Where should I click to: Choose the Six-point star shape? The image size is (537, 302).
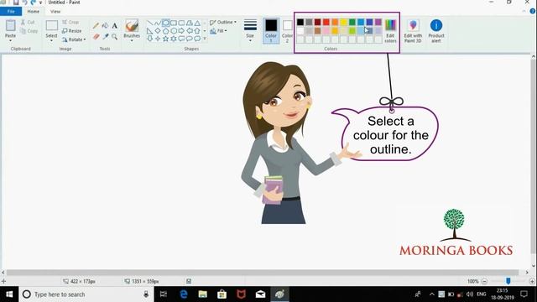pos(174,39)
